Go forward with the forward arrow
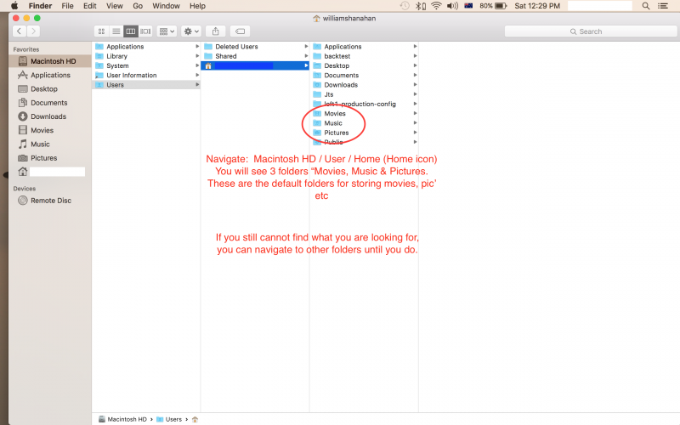The image size is (680, 425). click(x=33, y=31)
